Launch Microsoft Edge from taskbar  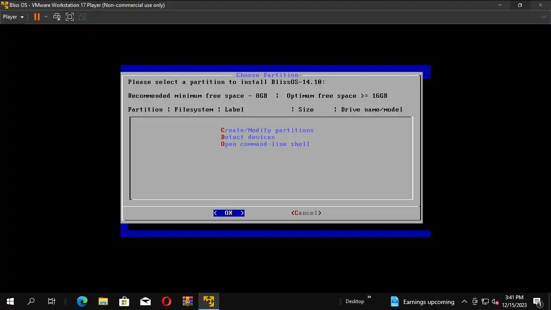click(82, 301)
